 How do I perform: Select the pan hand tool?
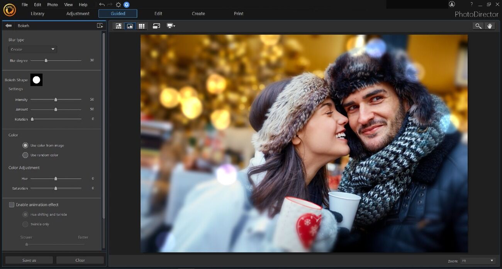pyautogui.click(x=490, y=26)
